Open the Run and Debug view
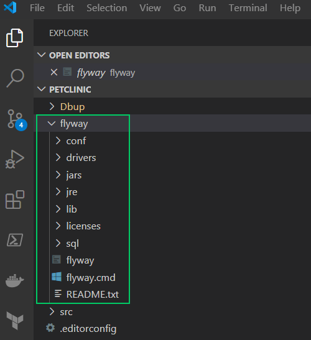This screenshot has height=340, width=311. click(14, 159)
